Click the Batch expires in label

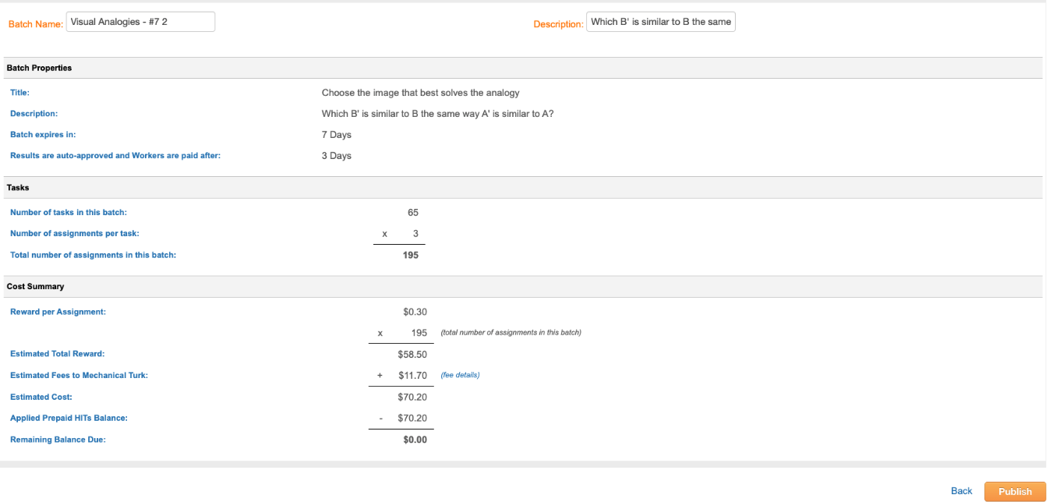(x=43, y=135)
